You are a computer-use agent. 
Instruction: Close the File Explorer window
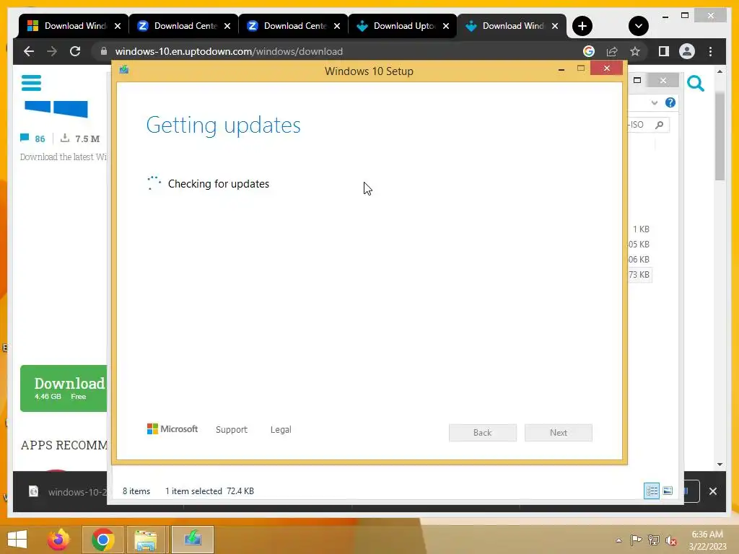point(663,81)
